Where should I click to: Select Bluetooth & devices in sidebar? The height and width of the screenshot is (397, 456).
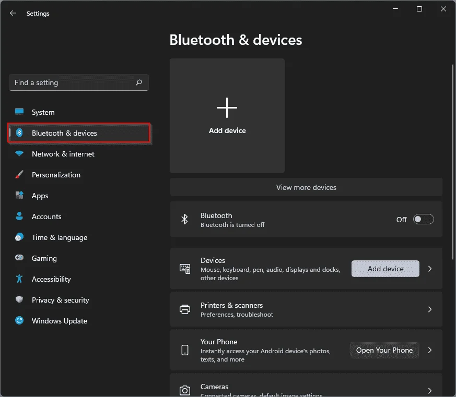coord(79,133)
